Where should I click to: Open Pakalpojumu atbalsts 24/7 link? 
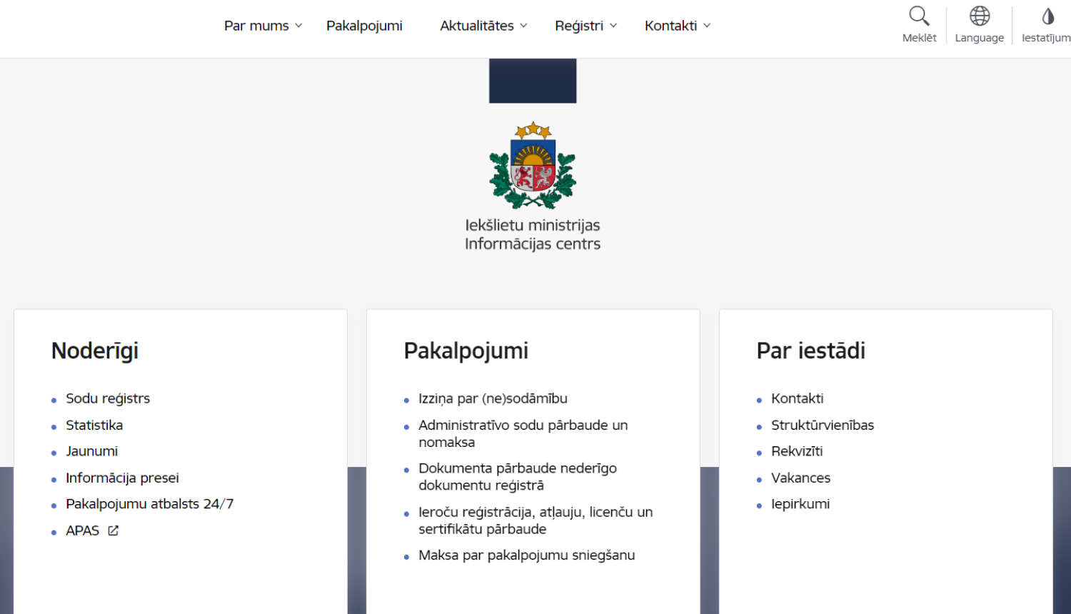[149, 504]
